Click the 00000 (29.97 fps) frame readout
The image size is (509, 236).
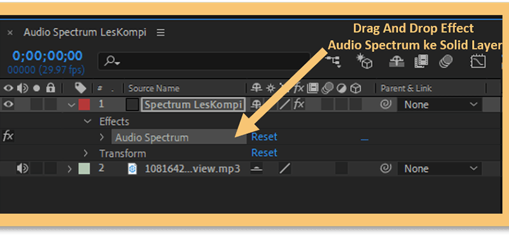click(46, 70)
